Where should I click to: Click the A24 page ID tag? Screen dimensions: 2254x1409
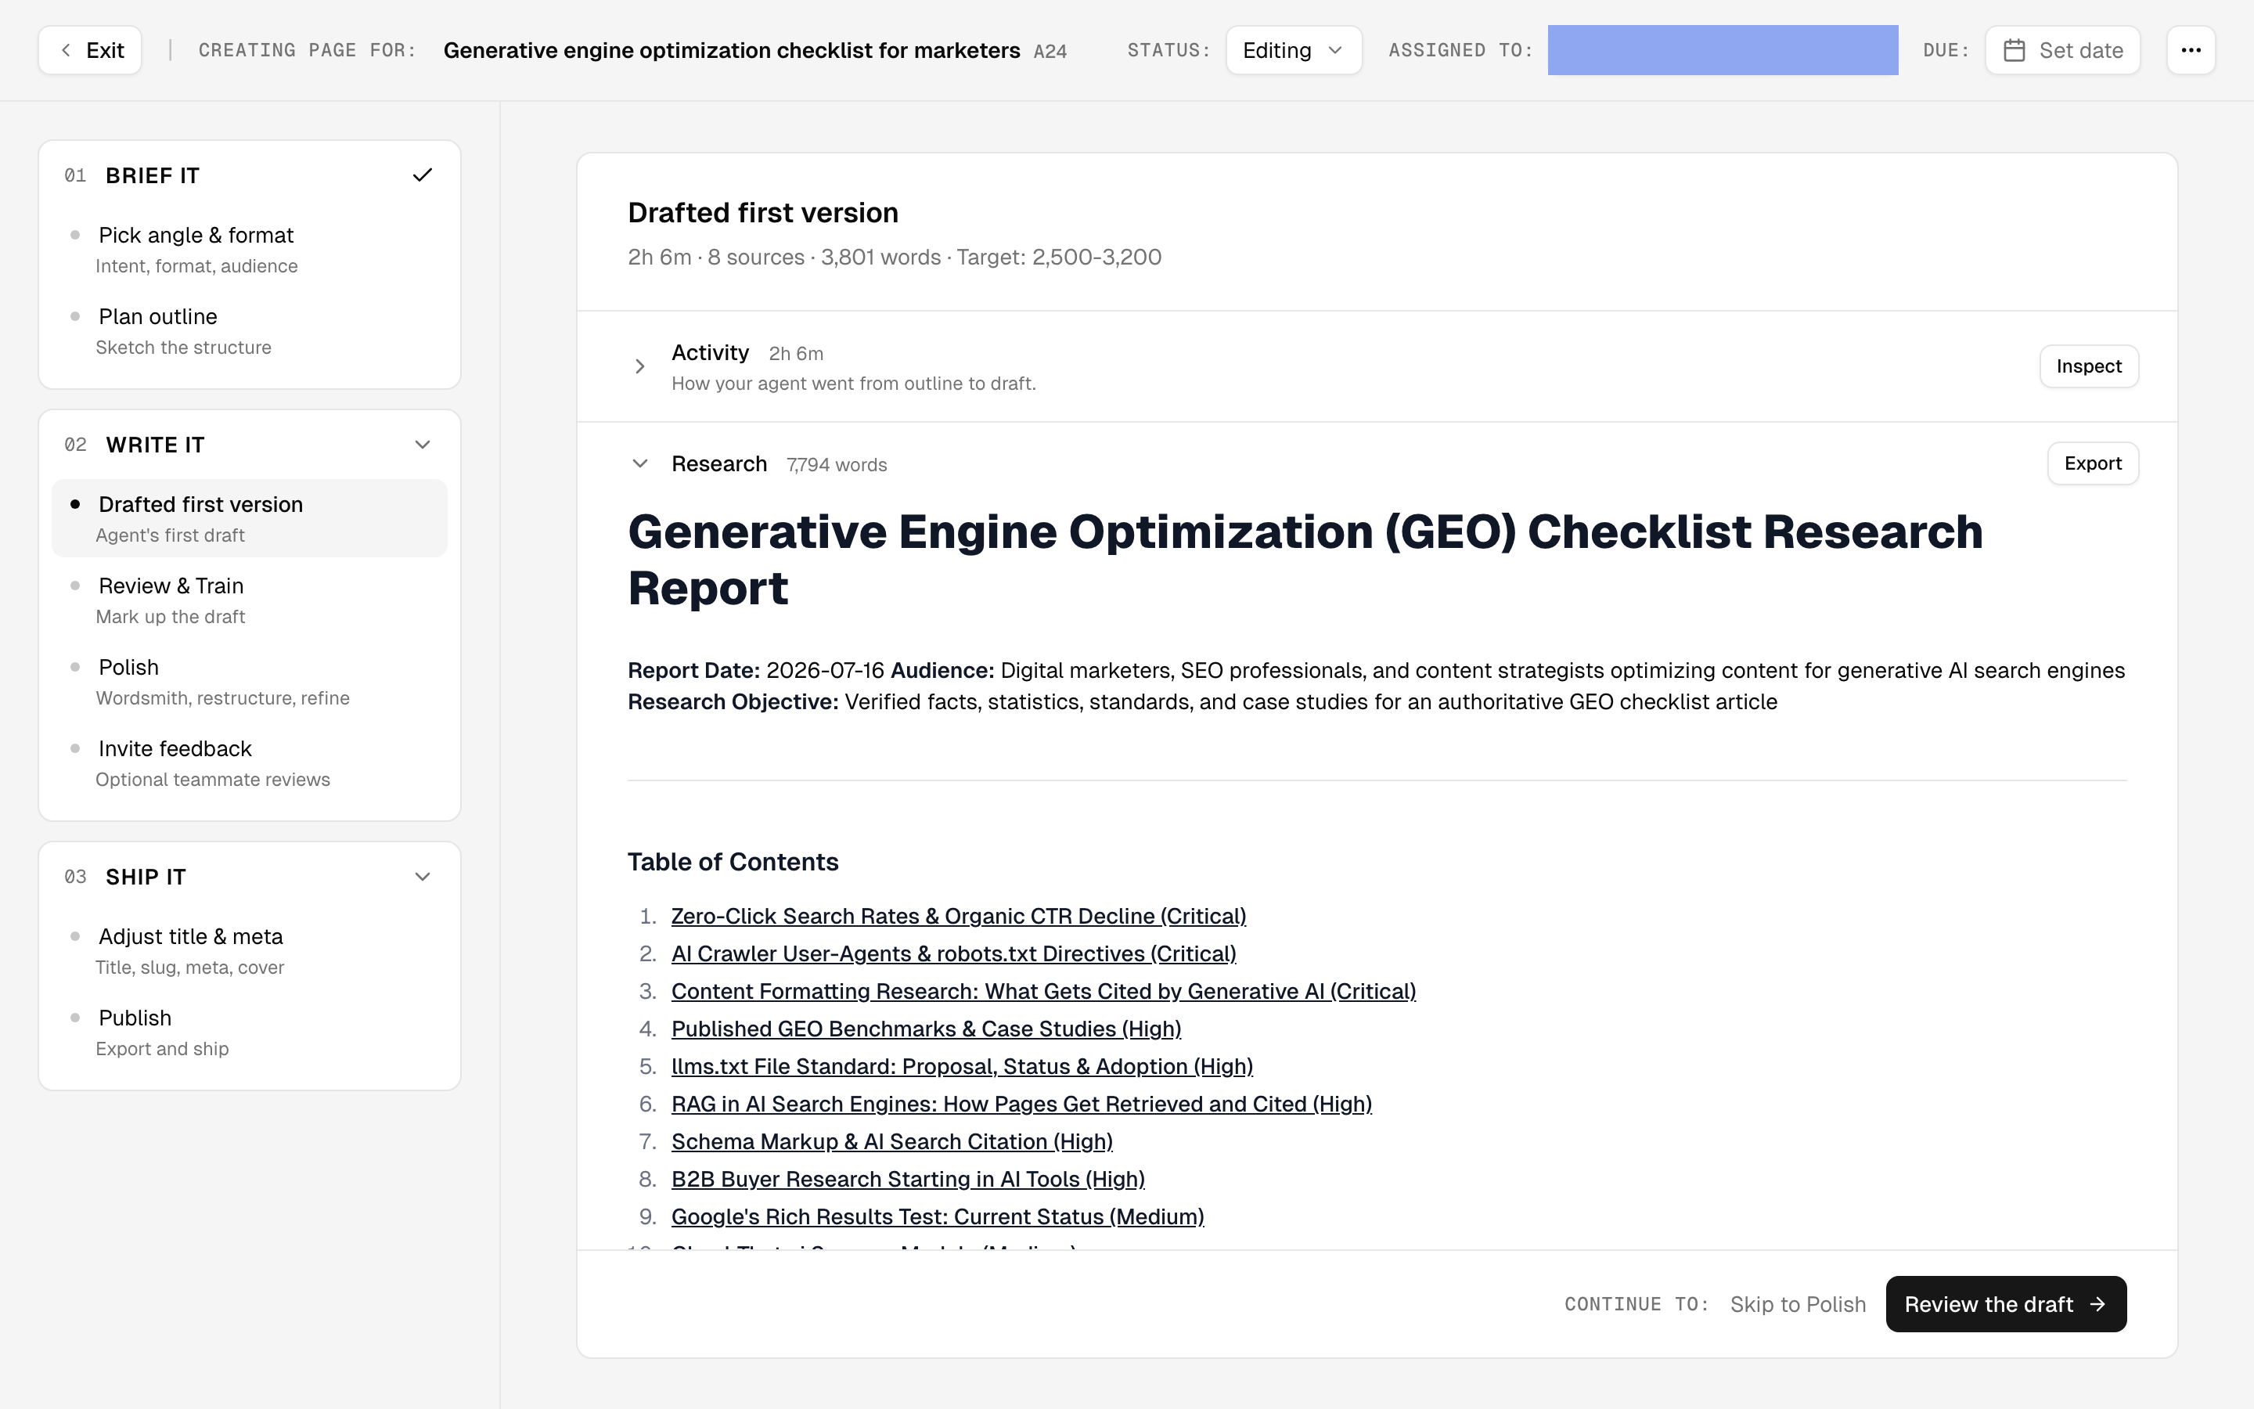(x=1050, y=51)
